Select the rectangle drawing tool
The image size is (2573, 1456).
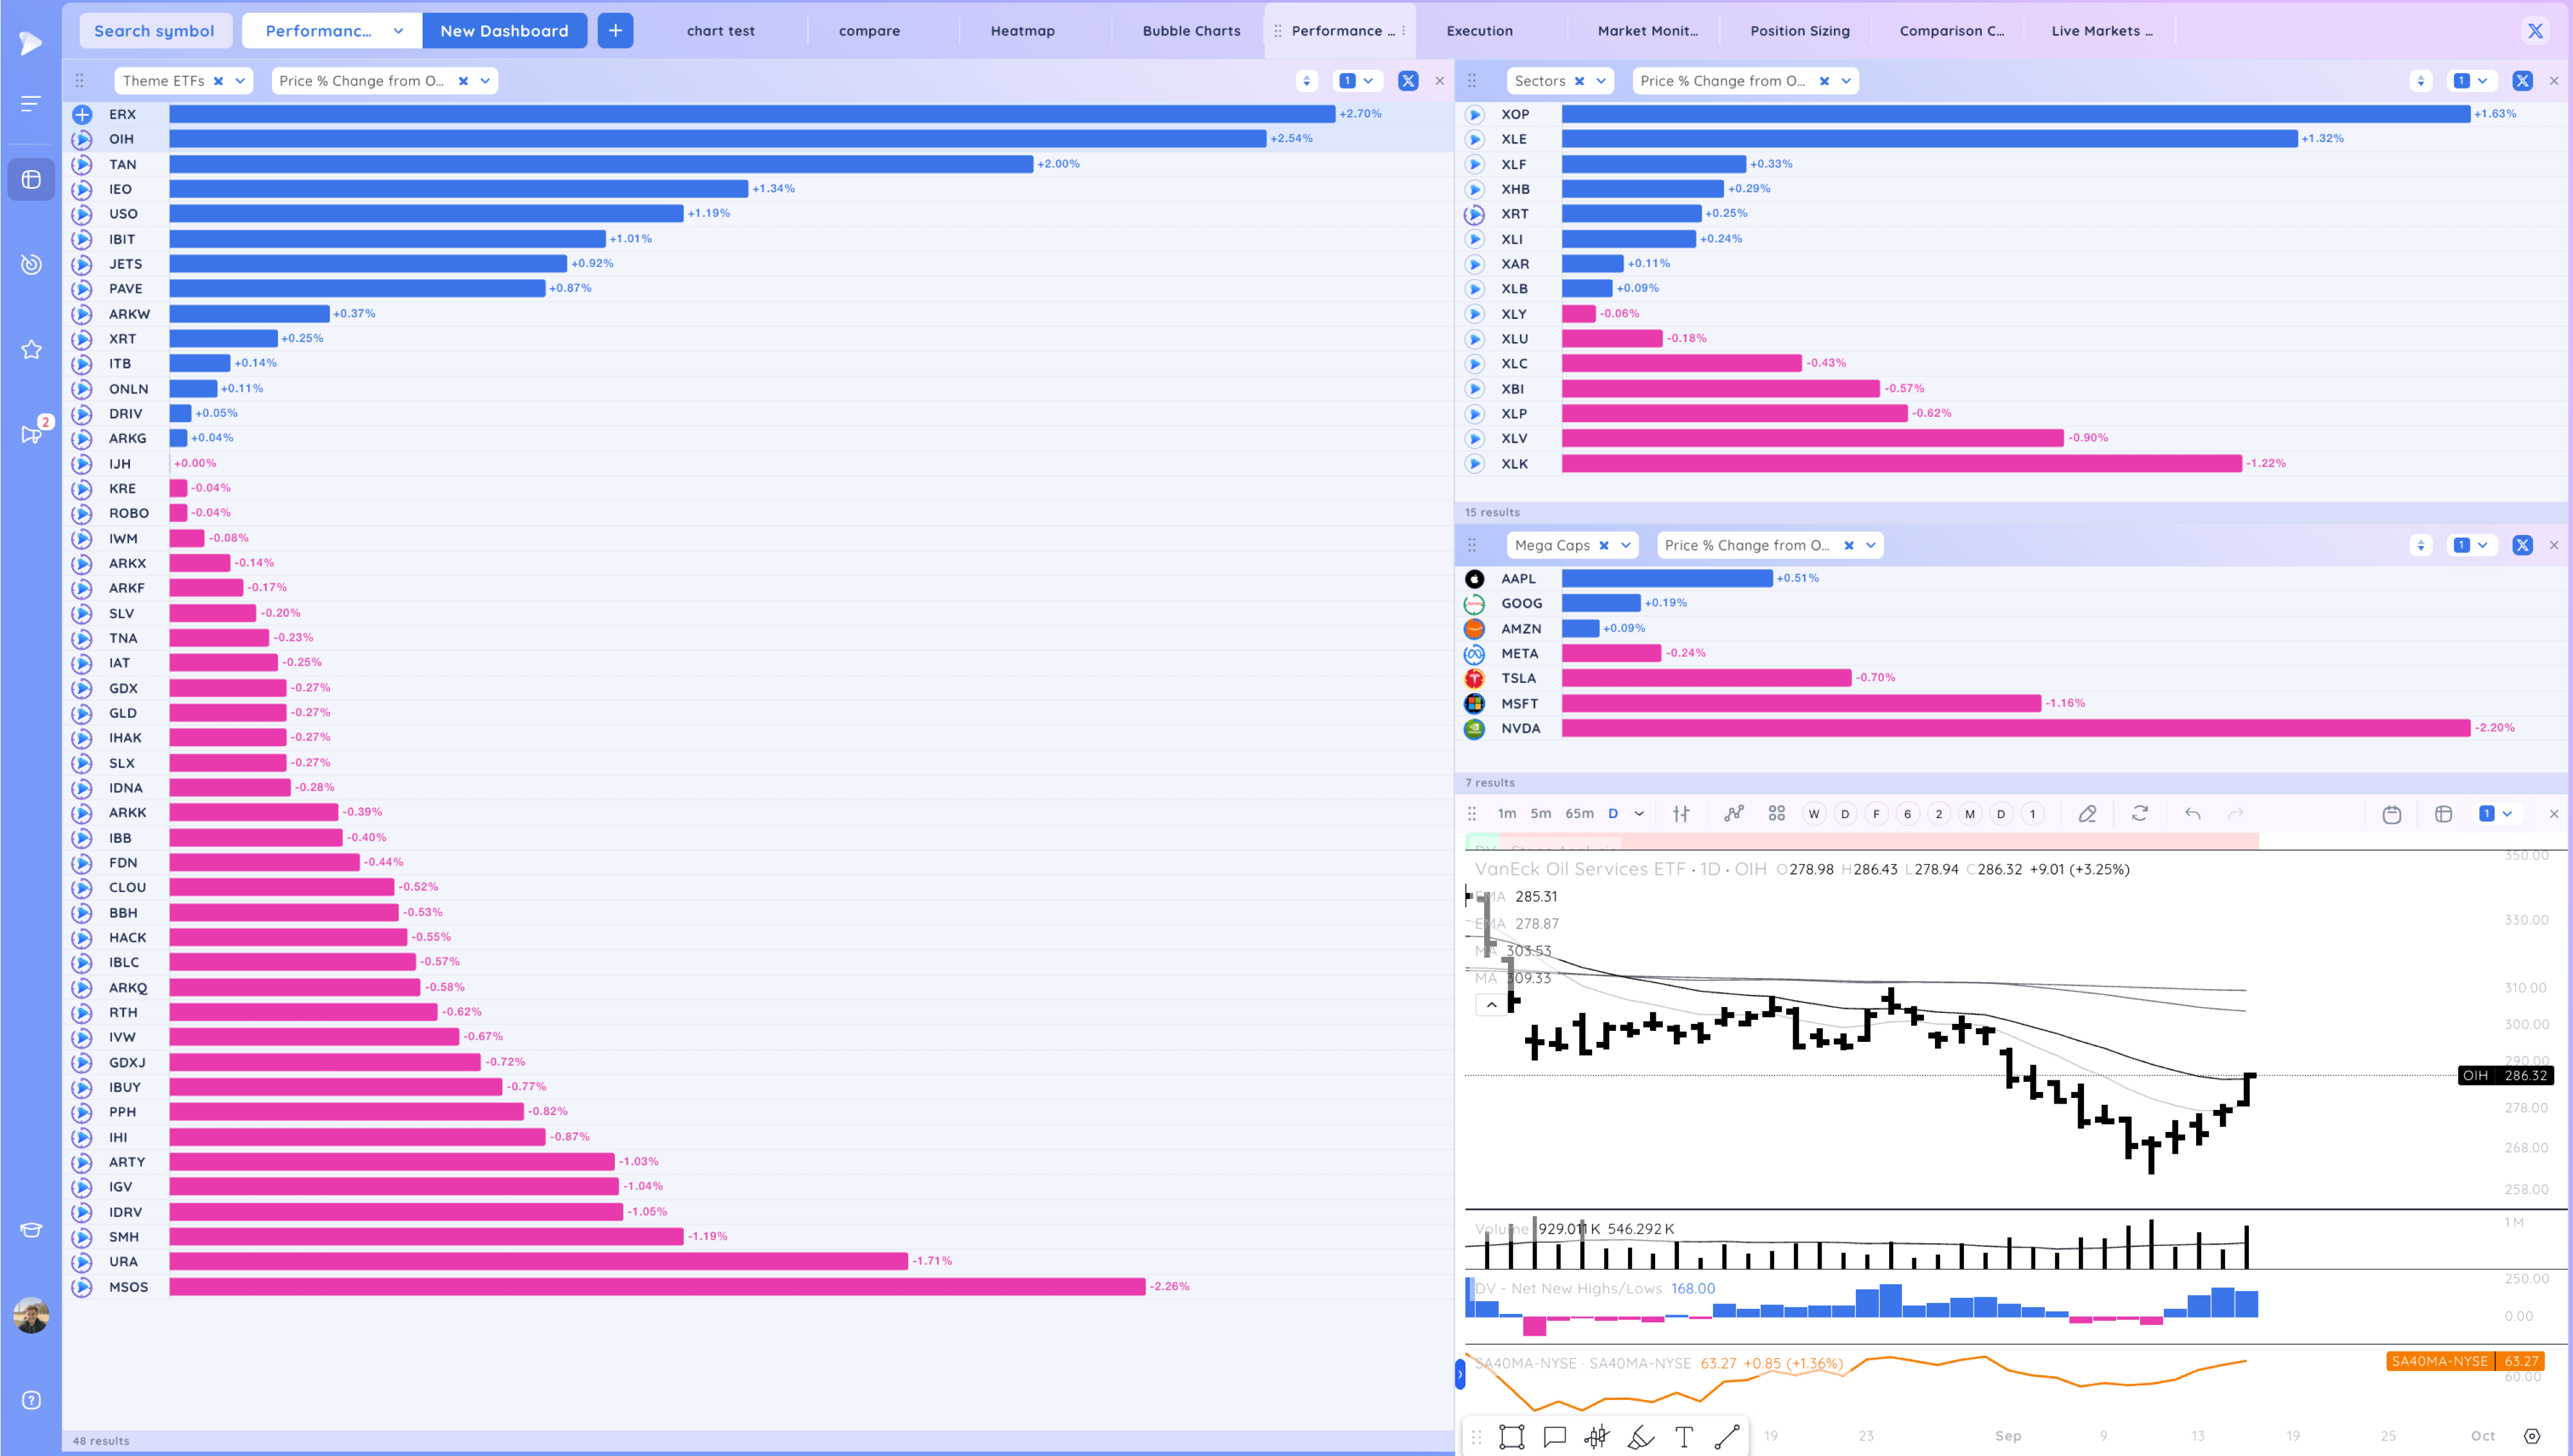1511,1437
